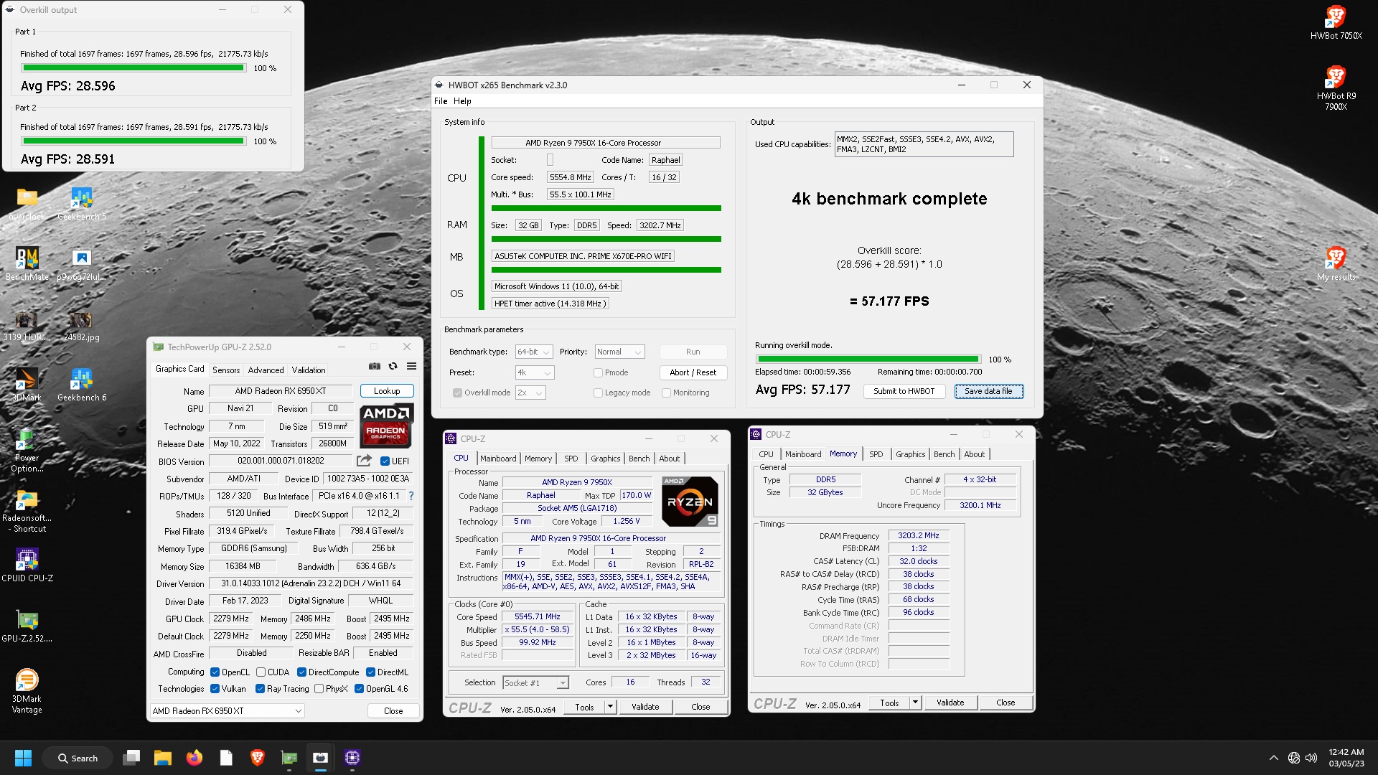Expand the Overkill mode 2x dropdown
1378x775 pixels.
530,393
